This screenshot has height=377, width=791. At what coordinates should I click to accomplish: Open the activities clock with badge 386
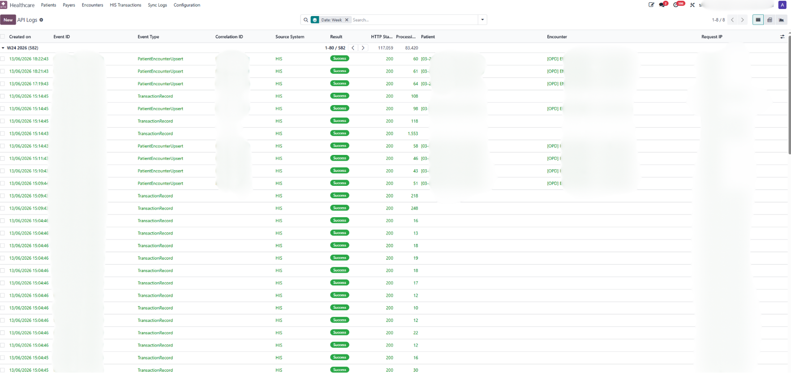click(x=678, y=4)
